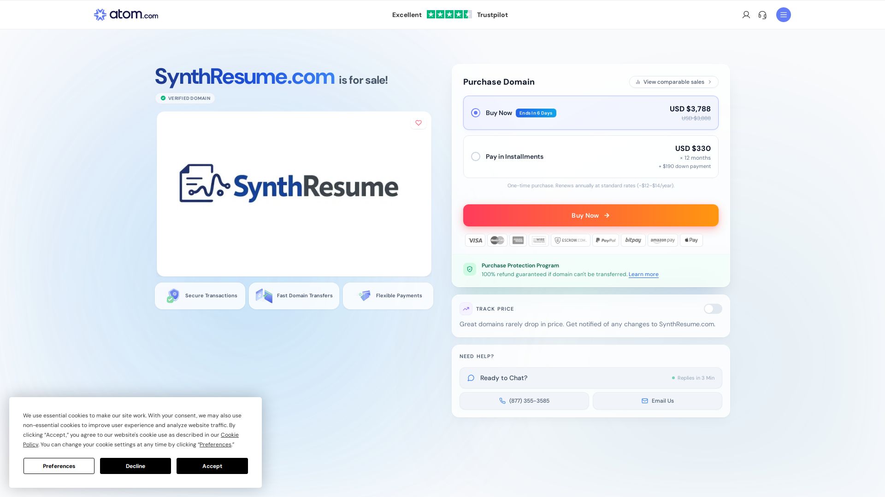Open View comparable sales
Image resolution: width=885 pixels, height=497 pixels.
[x=673, y=82]
